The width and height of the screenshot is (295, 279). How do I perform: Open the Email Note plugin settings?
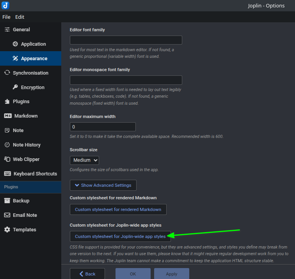(x=30, y=215)
